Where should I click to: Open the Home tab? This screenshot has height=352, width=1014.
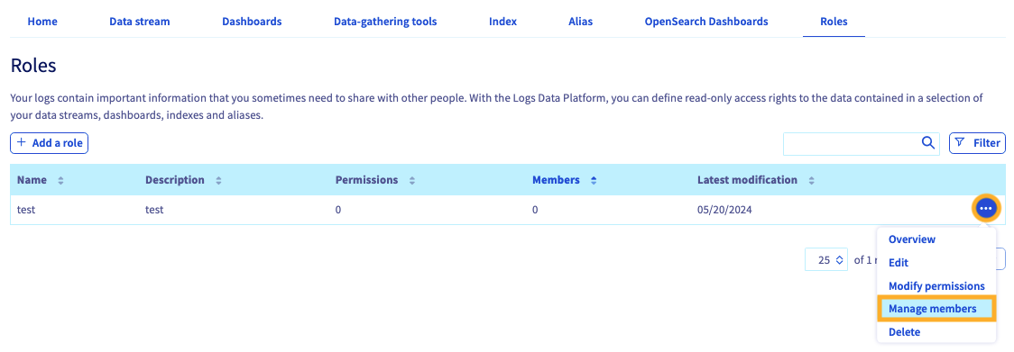click(x=42, y=22)
